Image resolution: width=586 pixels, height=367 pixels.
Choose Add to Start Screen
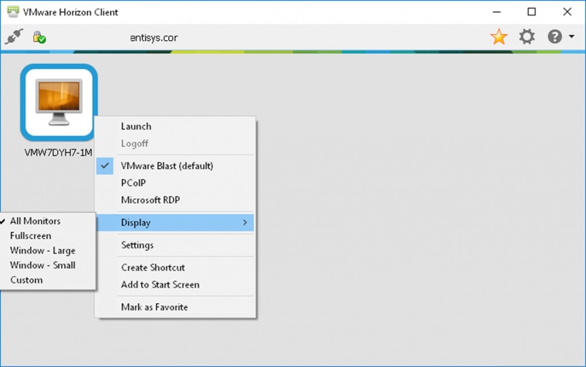(x=176, y=285)
